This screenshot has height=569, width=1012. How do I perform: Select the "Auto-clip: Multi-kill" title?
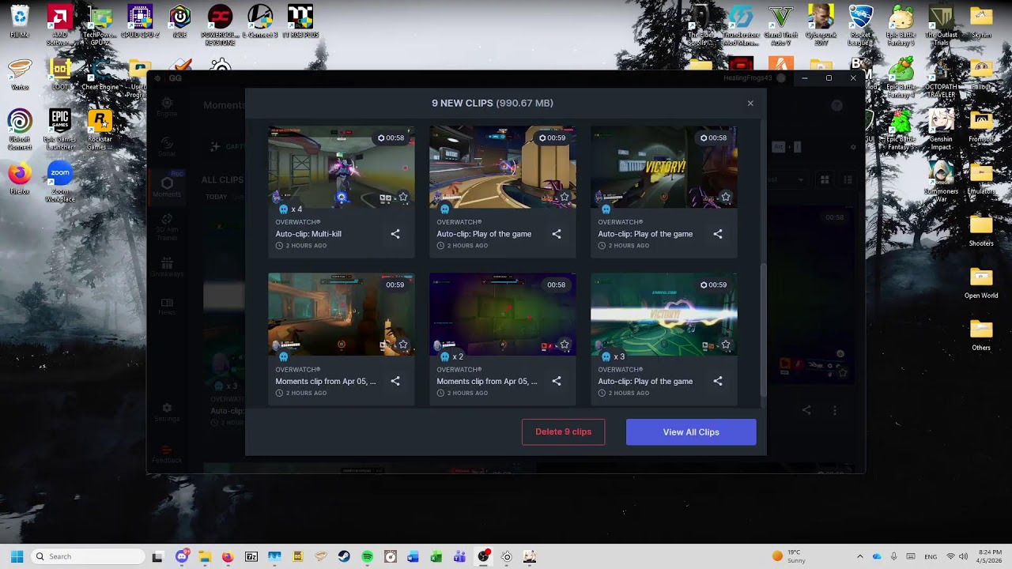pyautogui.click(x=308, y=234)
